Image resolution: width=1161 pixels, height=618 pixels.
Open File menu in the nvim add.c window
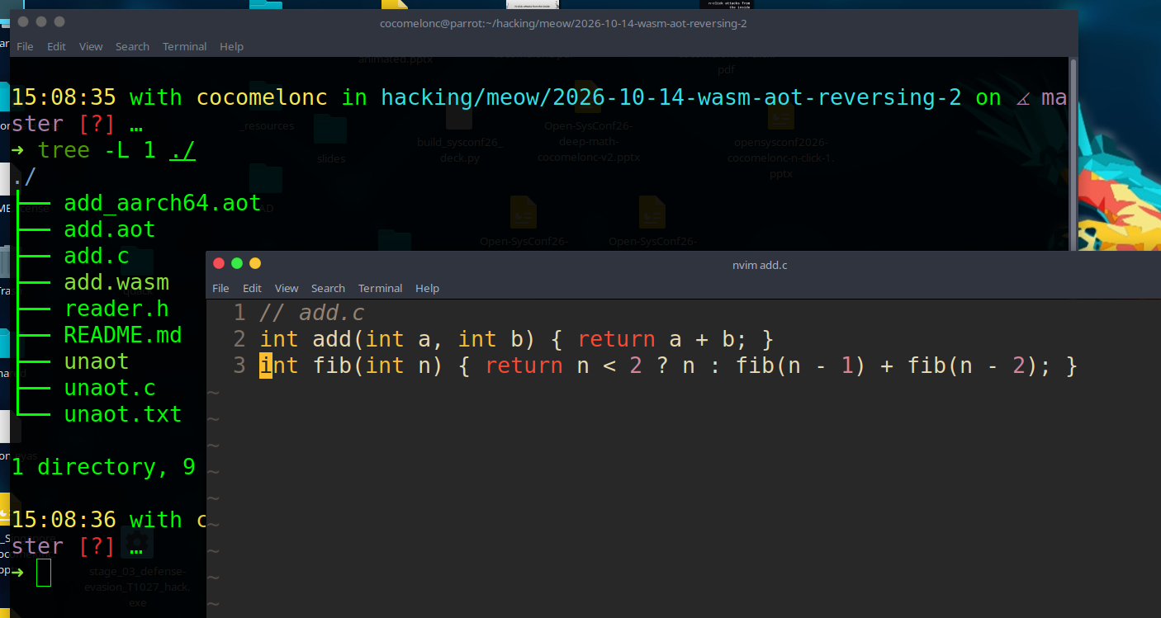tap(220, 288)
